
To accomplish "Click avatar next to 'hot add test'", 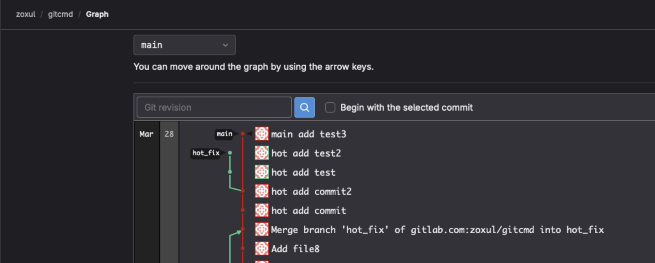I will (262, 172).
